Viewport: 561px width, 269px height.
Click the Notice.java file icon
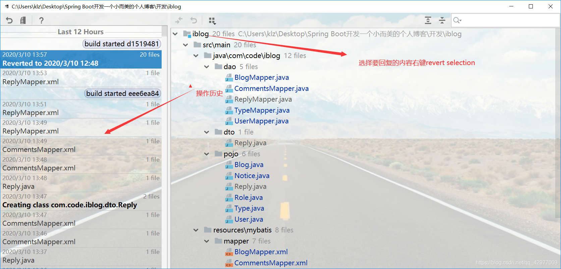tap(229, 176)
